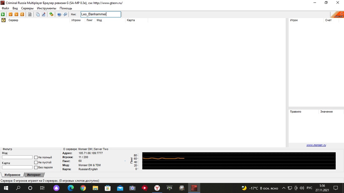Switch to the Интернет tab
This screenshot has height=193, width=344.
point(34,175)
